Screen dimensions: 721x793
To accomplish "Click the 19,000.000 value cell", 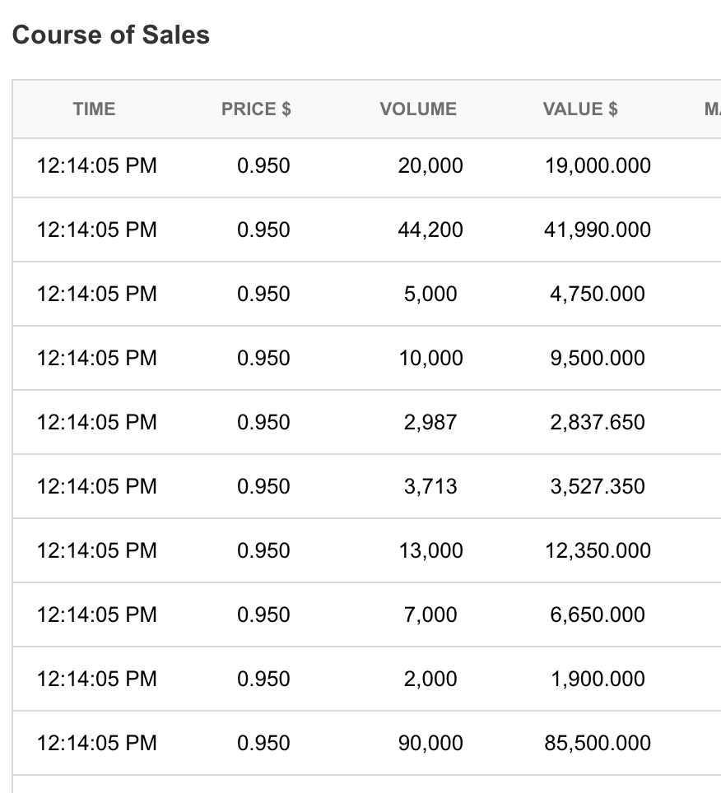I will pyautogui.click(x=598, y=166).
